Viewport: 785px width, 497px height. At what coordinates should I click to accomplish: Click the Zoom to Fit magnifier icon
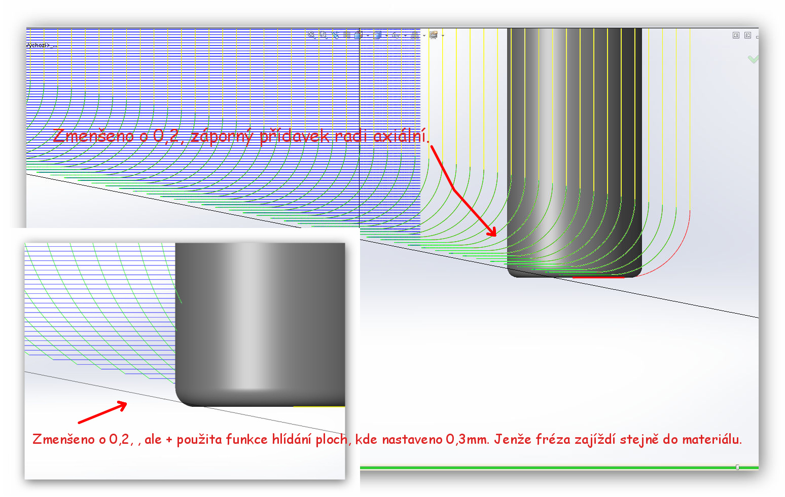pyautogui.click(x=311, y=35)
